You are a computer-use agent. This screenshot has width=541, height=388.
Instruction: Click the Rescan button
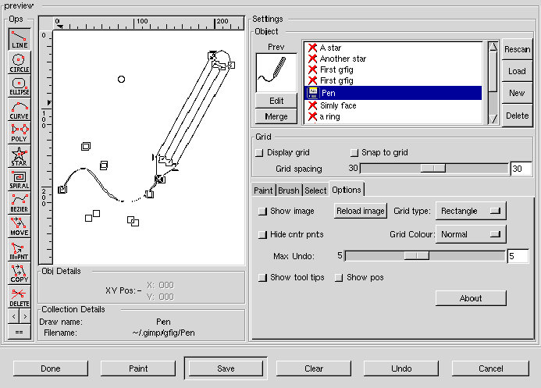pyautogui.click(x=517, y=50)
